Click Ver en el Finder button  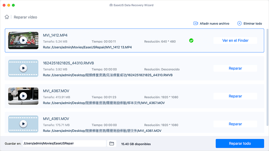pyautogui.click(x=235, y=40)
